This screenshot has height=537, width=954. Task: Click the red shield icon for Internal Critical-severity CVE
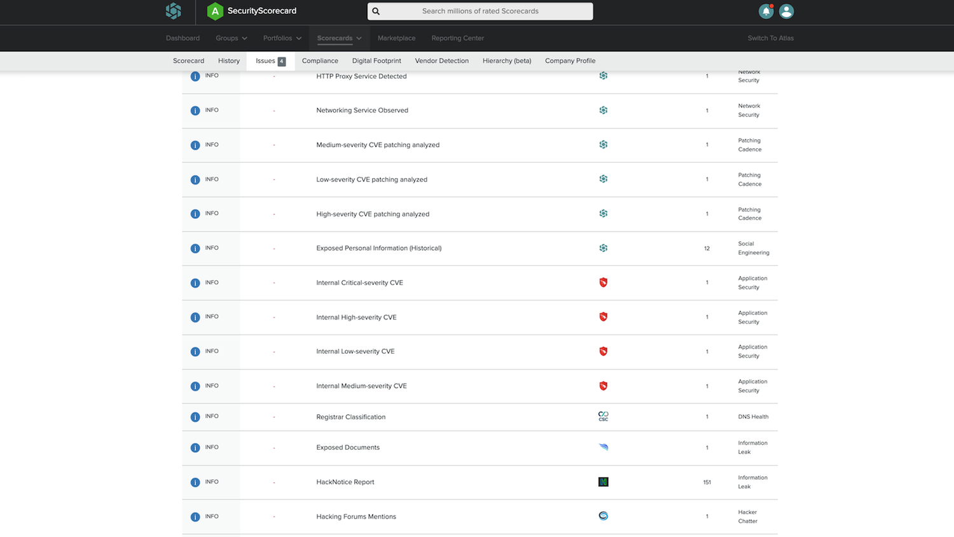[603, 282]
